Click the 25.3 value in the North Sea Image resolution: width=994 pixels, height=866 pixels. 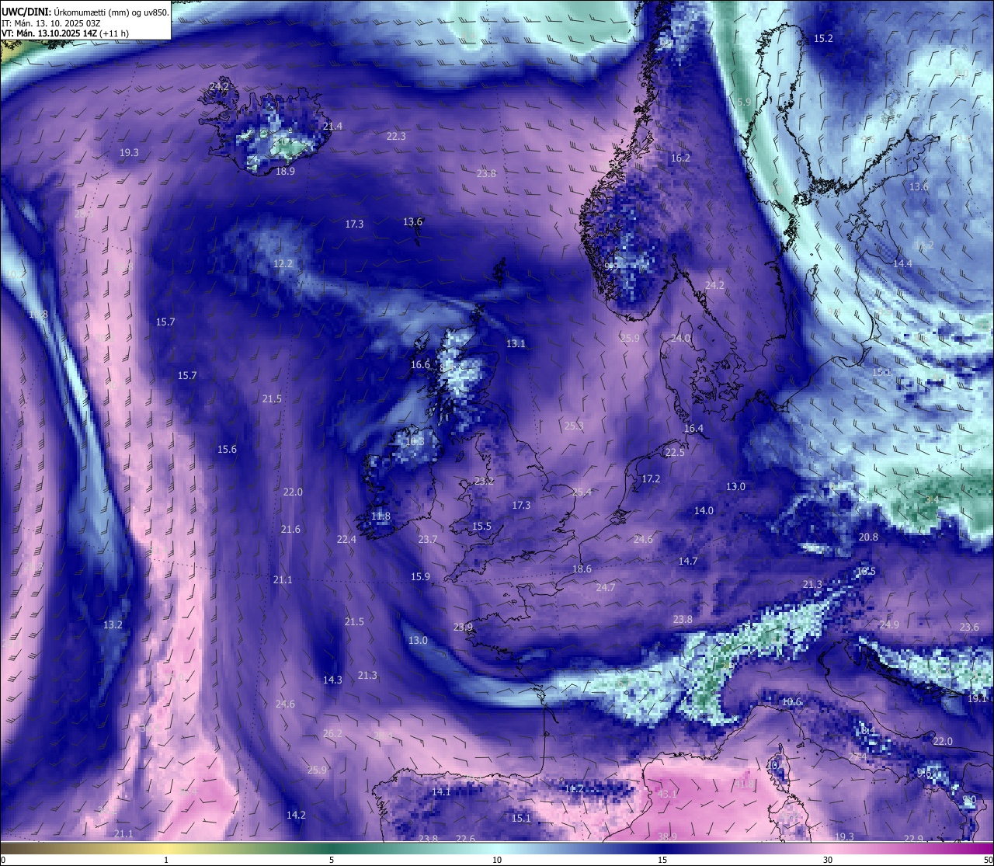click(574, 426)
